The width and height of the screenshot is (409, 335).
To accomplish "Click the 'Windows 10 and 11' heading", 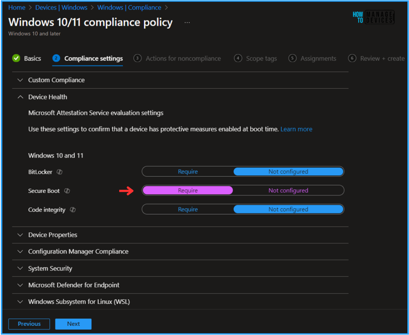I will [x=55, y=156].
